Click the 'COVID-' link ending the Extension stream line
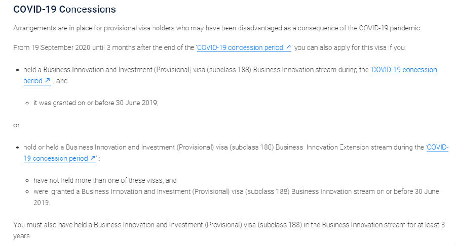Viewport: 456px width, 245px height. coord(437,147)
